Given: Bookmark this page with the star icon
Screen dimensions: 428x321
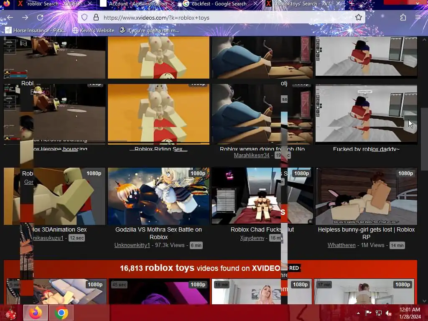Looking at the screenshot, I should coord(358,18).
